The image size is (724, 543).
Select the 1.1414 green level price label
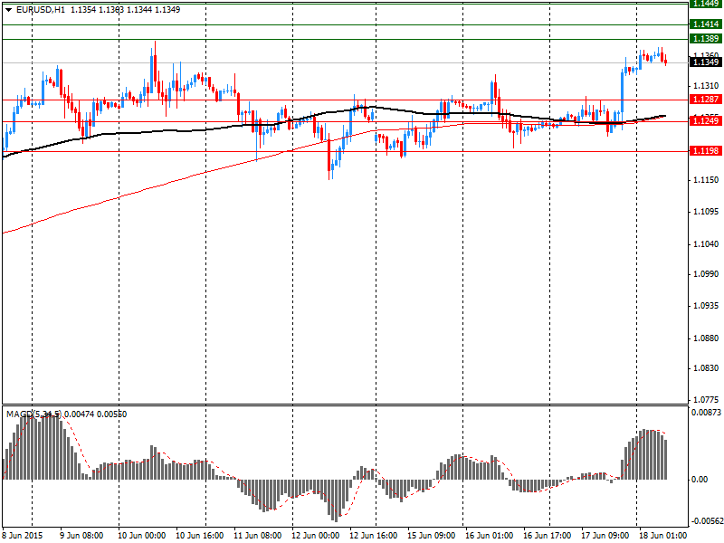pyautogui.click(x=706, y=24)
